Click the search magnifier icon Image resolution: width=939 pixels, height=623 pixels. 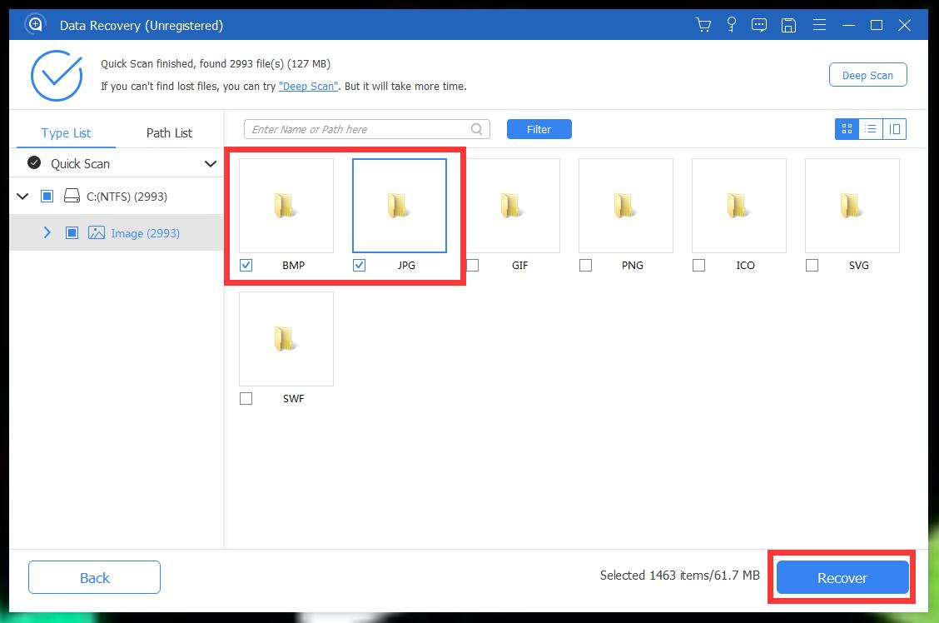(476, 129)
